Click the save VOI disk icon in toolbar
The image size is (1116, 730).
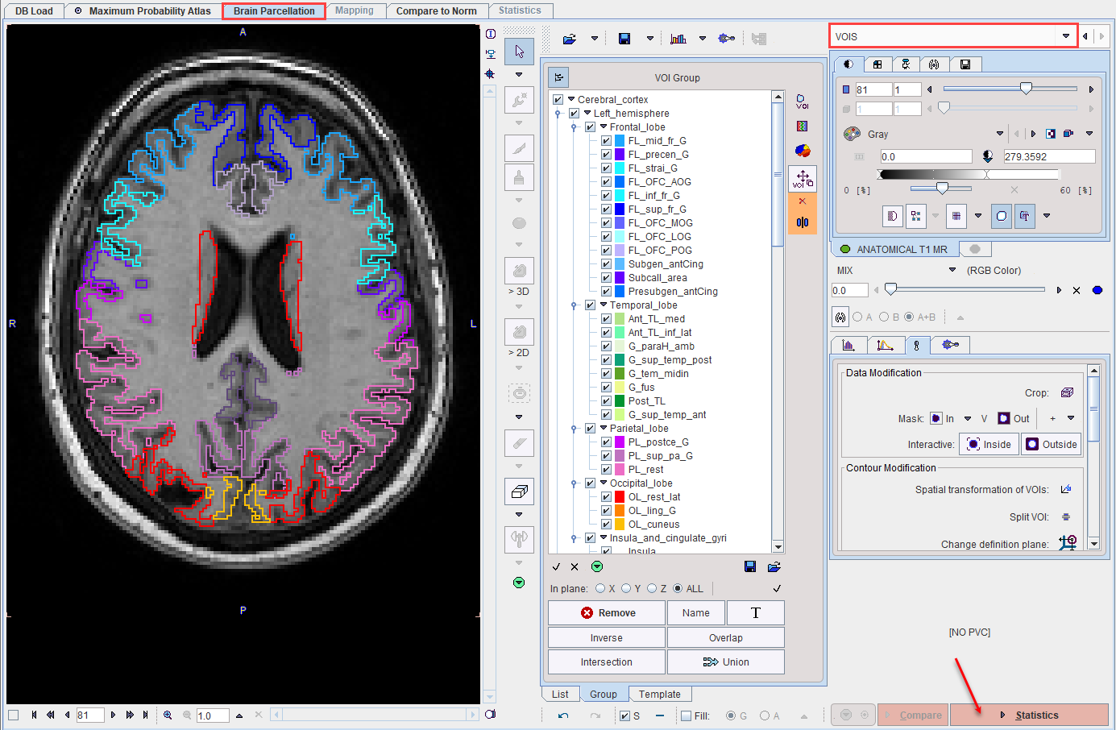click(624, 38)
